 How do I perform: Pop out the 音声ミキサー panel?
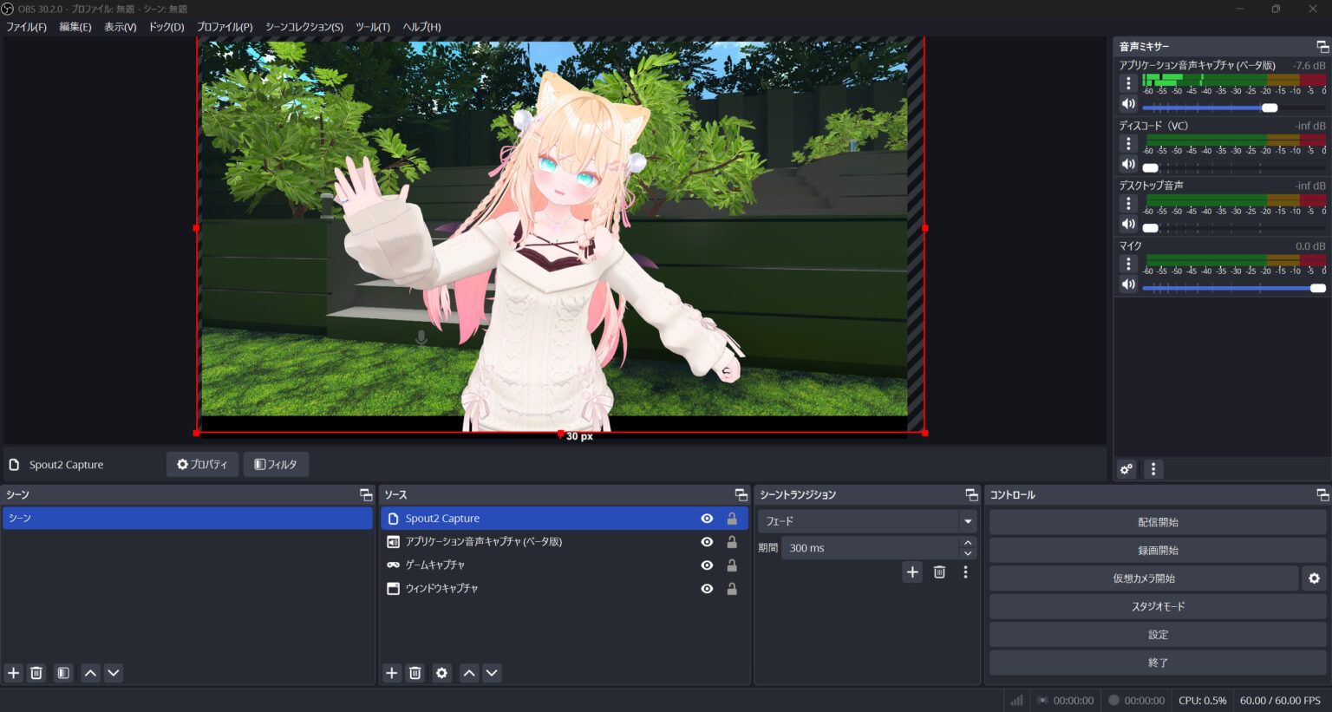tap(1322, 46)
